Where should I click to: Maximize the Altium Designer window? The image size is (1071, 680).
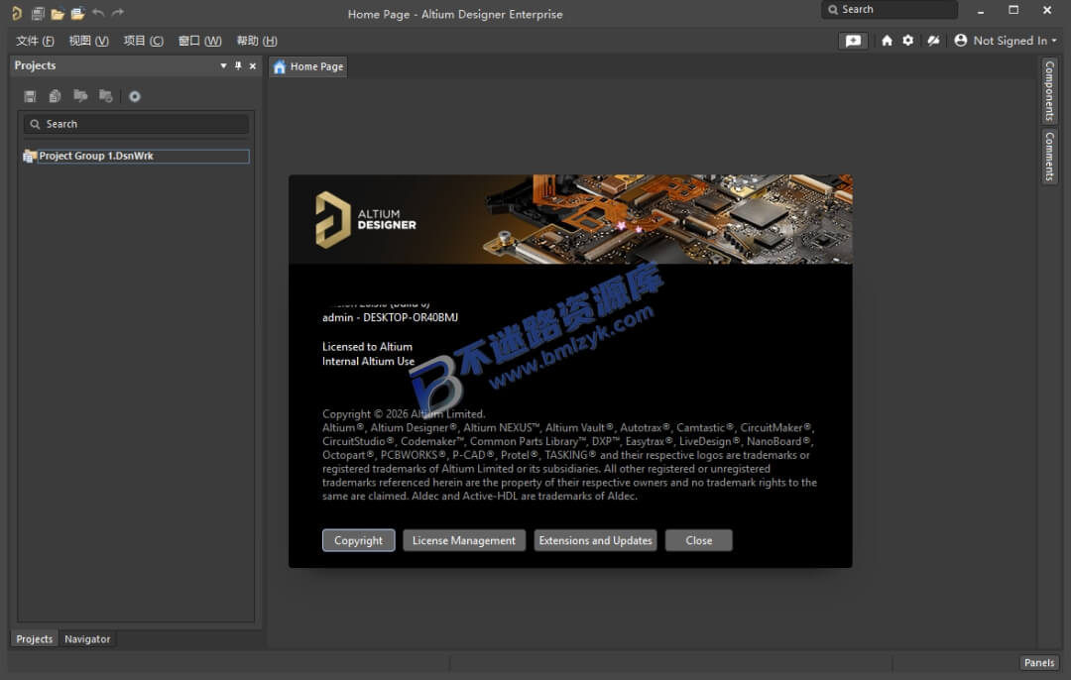(x=1013, y=10)
